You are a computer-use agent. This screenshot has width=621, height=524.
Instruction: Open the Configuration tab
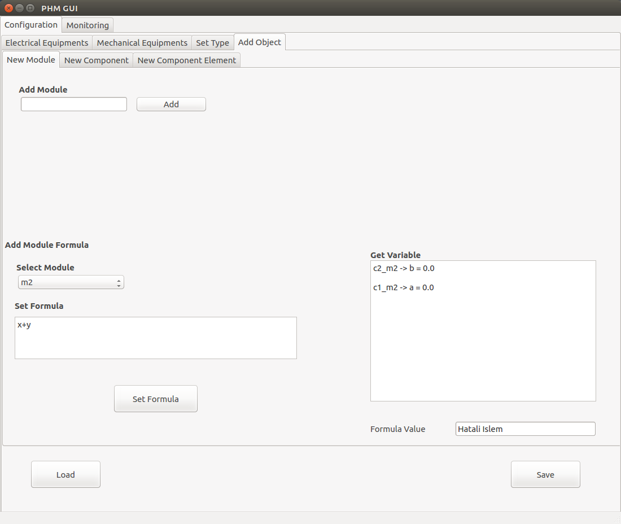[x=31, y=24]
